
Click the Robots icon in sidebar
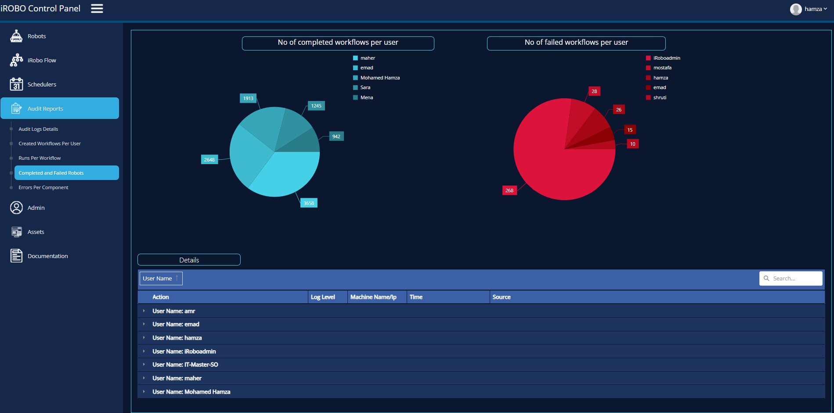tap(16, 36)
